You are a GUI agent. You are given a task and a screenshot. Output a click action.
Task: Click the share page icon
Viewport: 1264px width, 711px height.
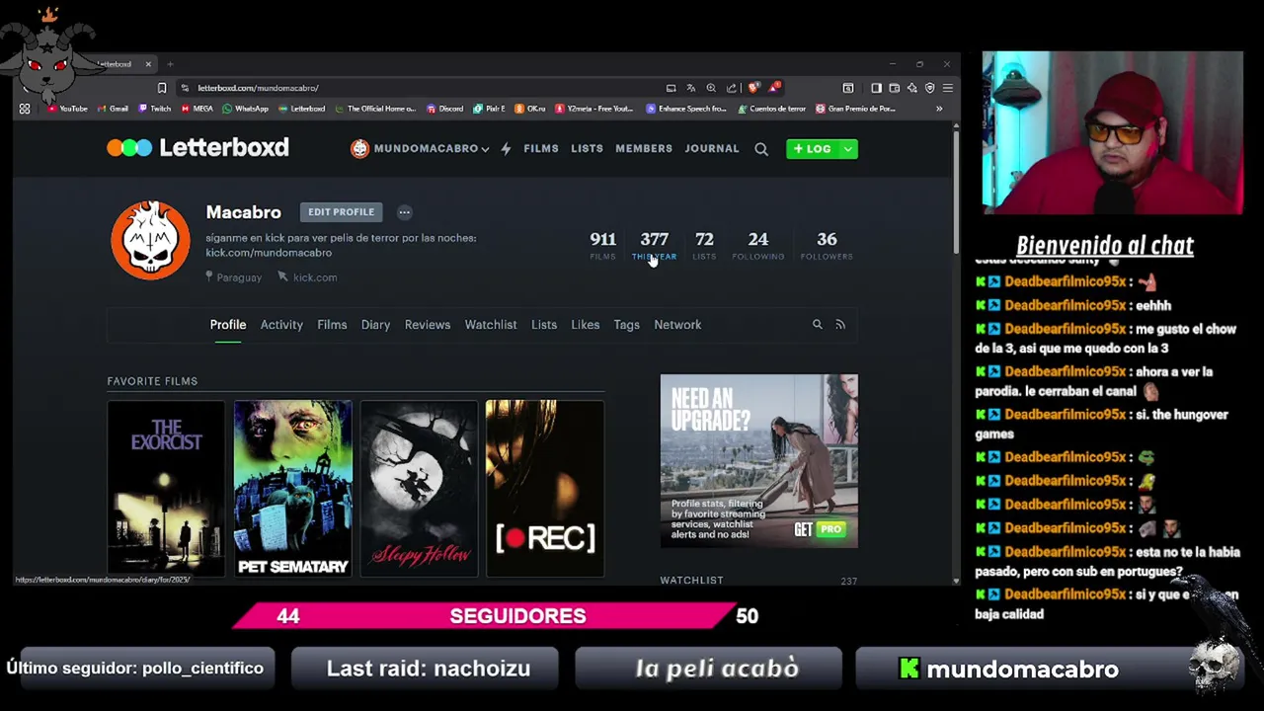pyautogui.click(x=732, y=88)
